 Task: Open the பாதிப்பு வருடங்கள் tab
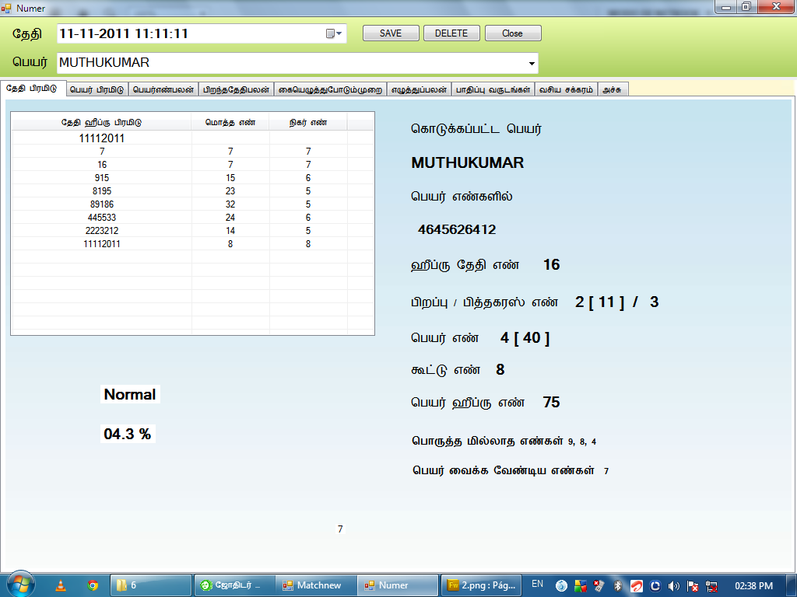coord(492,89)
